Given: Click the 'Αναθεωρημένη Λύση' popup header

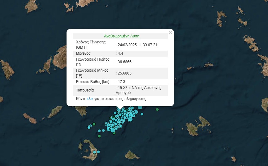Looking at the screenshot, I should point(121,36).
